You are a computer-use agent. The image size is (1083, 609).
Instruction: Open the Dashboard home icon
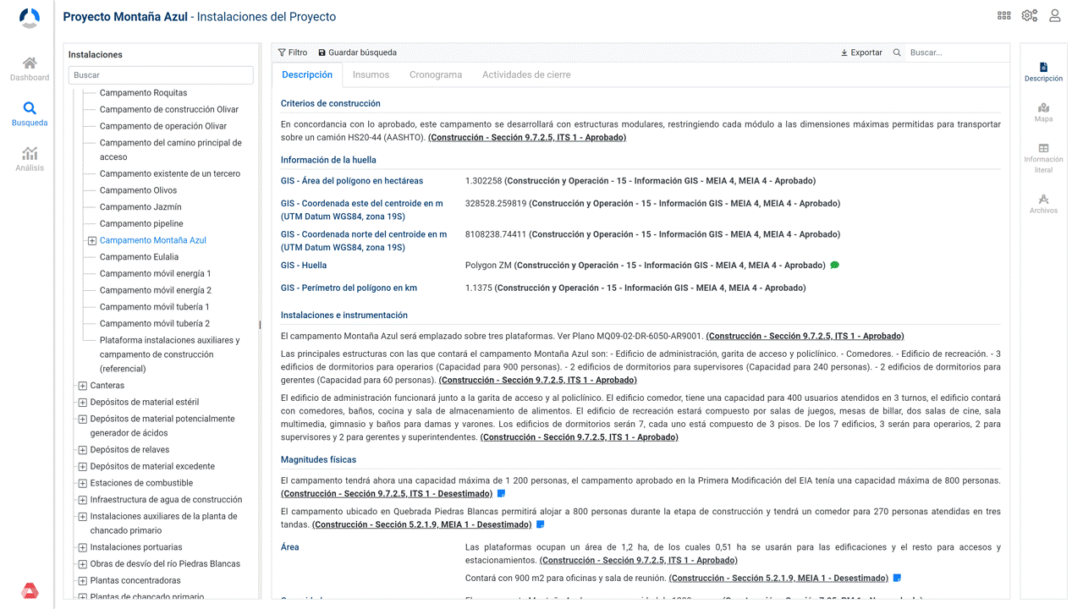30,63
